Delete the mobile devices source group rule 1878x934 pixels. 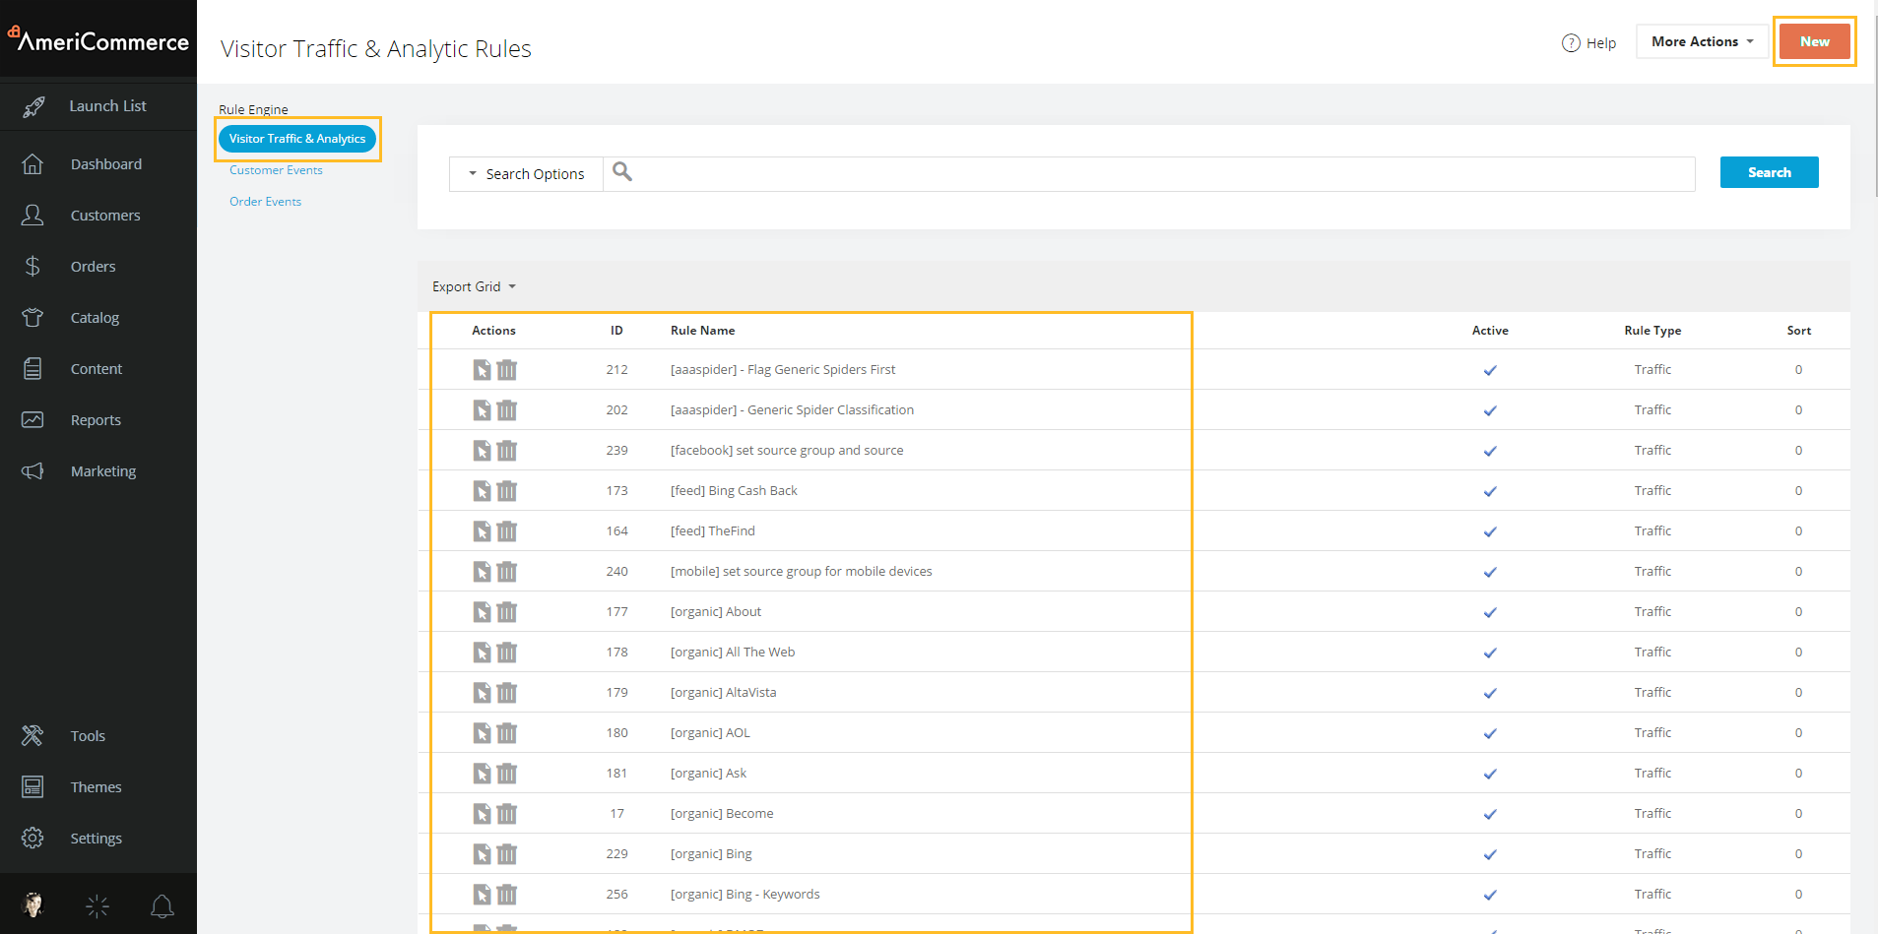(506, 572)
